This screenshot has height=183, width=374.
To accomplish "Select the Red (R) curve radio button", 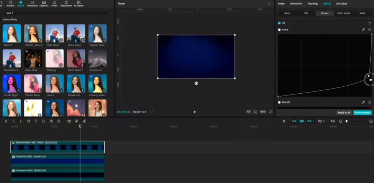I will [279, 102].
